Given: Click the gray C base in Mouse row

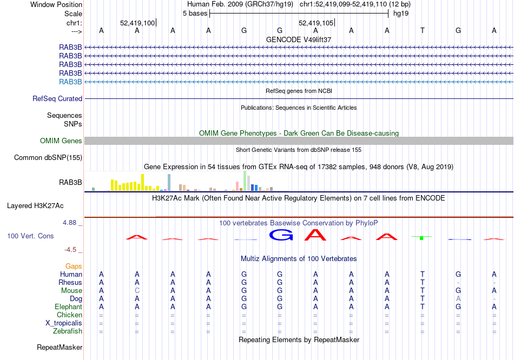Looking at the screenshot, I should pos(137,291).
